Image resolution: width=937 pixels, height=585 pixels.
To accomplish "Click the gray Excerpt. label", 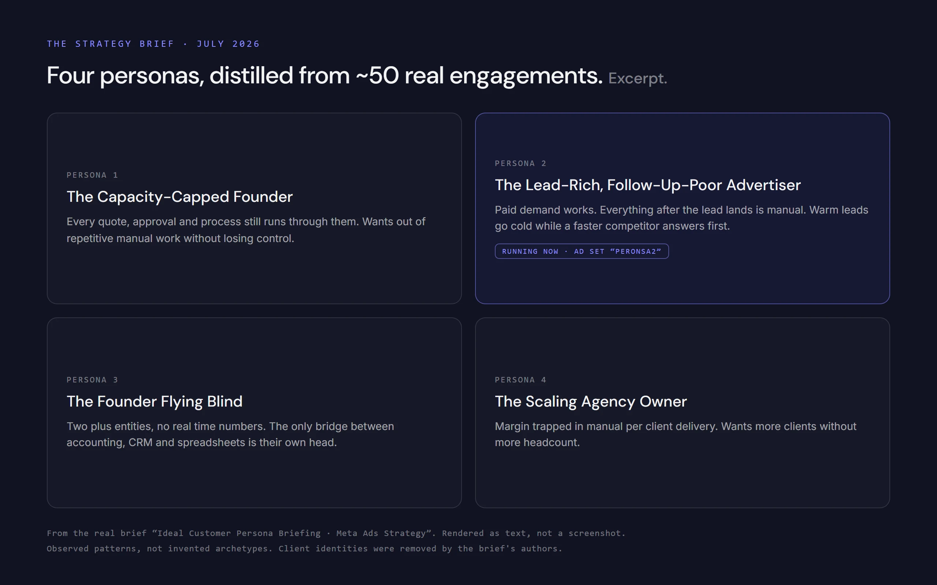I will pyautogui.click(x=637, y=78).
